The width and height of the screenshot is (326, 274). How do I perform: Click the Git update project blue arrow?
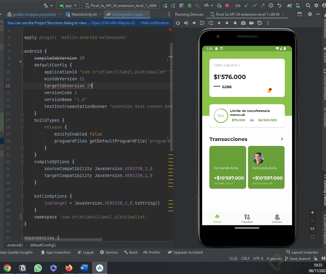click(246, 6)
